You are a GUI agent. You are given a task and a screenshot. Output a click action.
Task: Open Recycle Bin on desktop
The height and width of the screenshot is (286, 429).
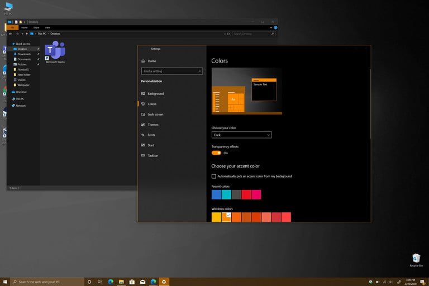[x=416, y=260]
